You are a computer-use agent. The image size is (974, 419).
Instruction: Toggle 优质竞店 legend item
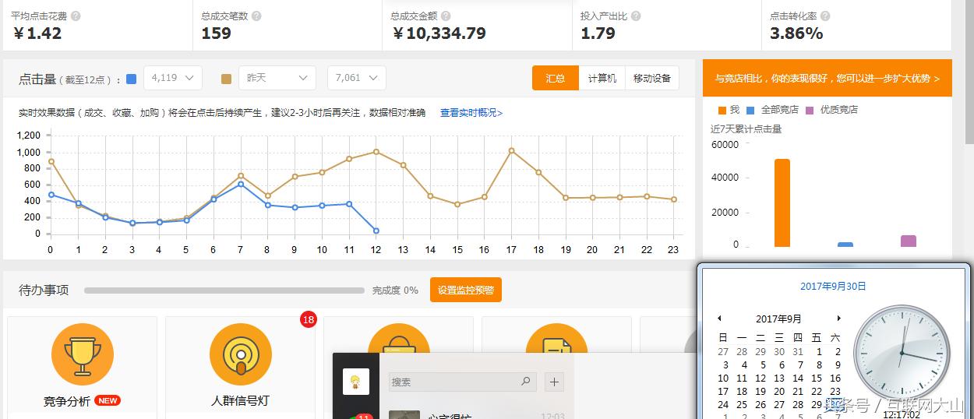(x=831, y=110)
